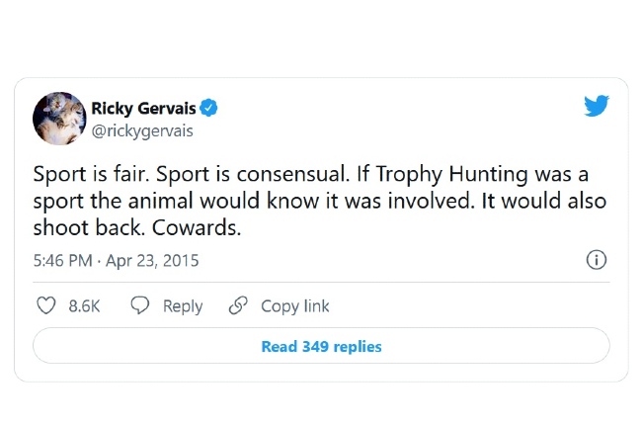Image resolution: width=642 pixels, height=426 pixels.
Task: Click the words "shoot back" in the tweet
Action: (x=89, y=227)
